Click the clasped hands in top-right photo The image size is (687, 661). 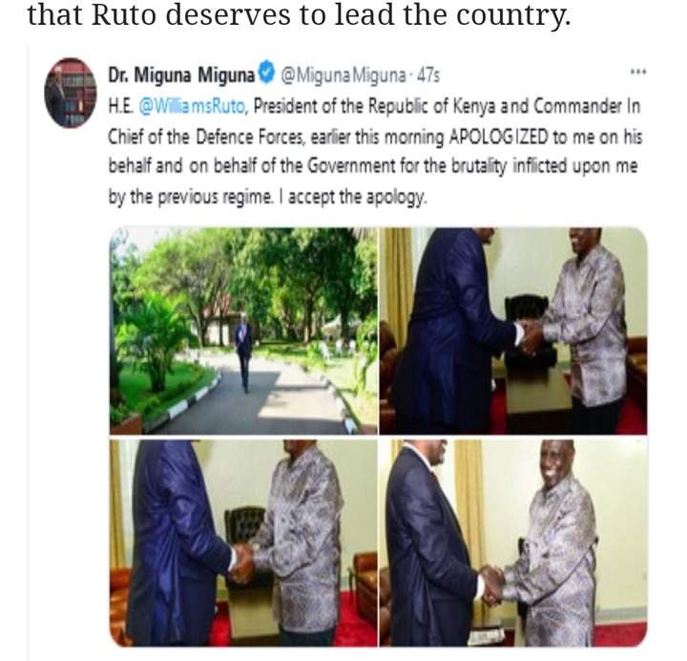tap(531, 336)
